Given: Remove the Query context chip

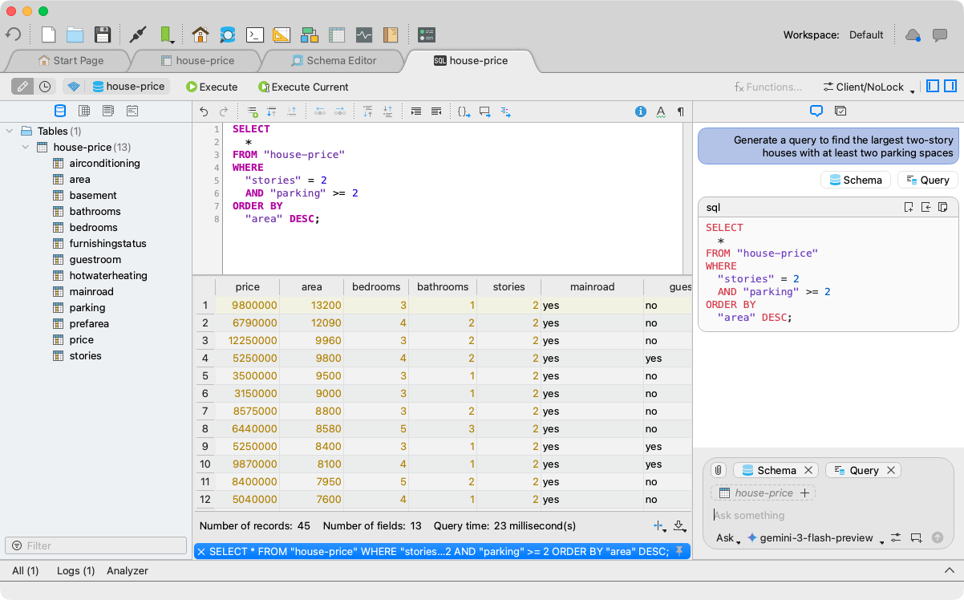Looking at the screenshot, I should pyautogui.click(x=890, y=470).
